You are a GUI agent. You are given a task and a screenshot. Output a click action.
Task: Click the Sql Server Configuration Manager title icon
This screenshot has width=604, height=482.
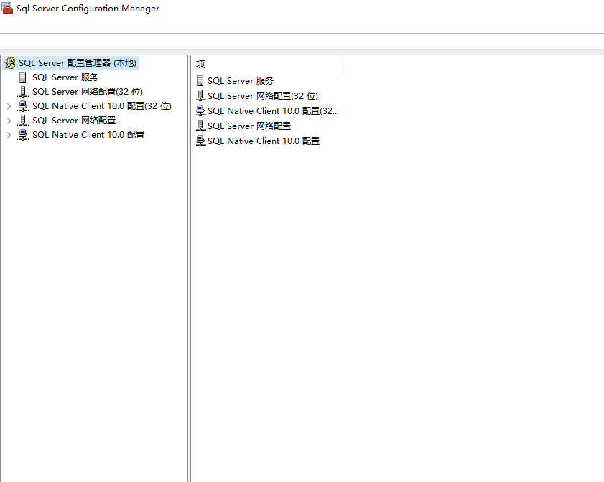click(7, 8)
